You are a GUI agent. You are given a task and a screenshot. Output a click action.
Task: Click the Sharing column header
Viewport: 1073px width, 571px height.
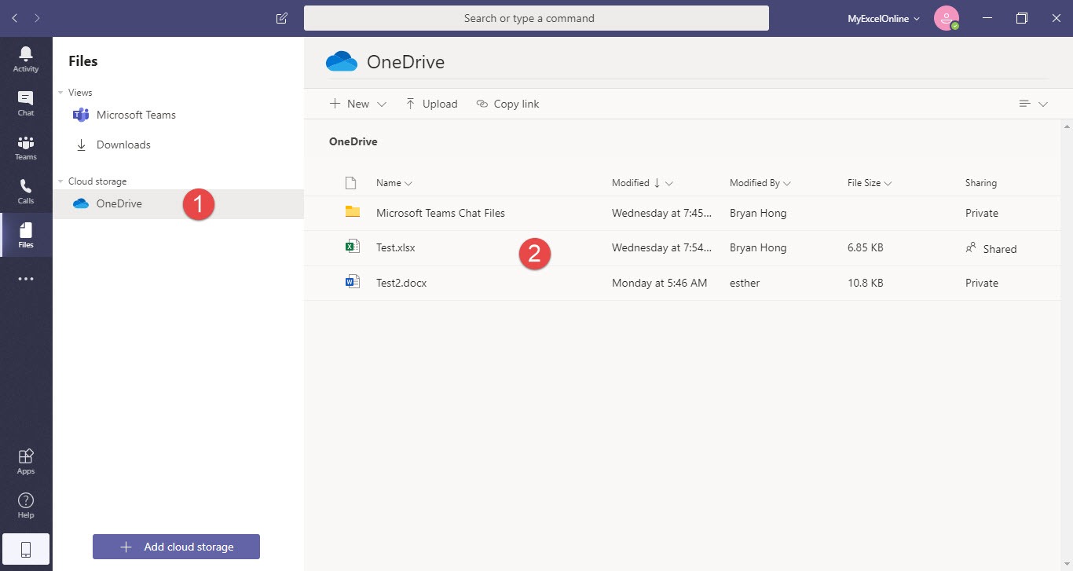click(981, 183)
